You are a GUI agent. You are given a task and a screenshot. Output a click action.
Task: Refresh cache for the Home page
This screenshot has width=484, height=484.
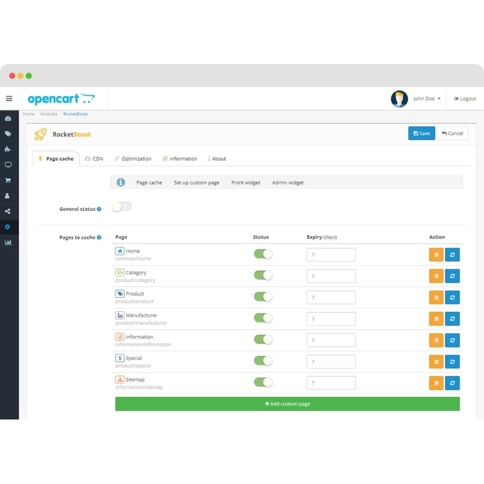coord(452,255)
